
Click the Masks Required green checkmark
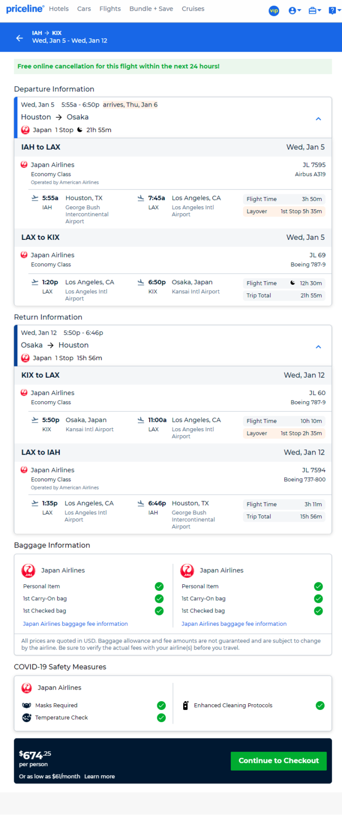(x=161, y=705)
